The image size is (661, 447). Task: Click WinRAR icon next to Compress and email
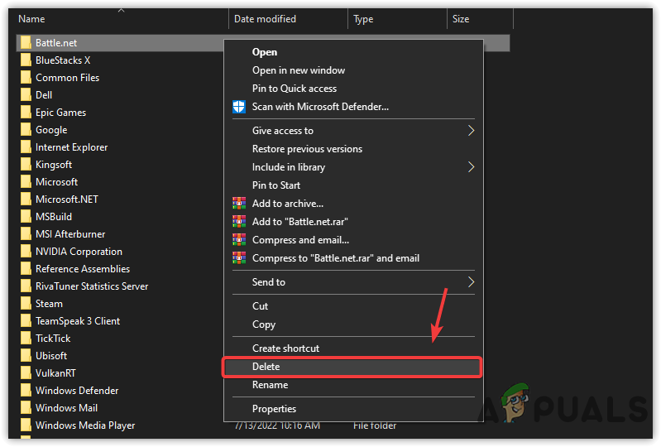pos(239,240)
